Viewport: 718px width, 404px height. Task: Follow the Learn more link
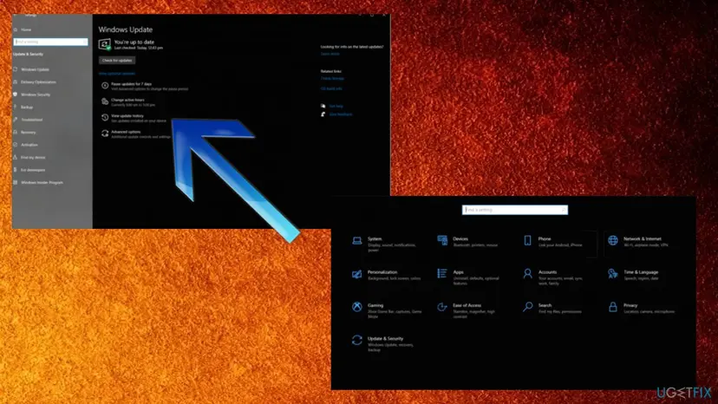[330, 54]
